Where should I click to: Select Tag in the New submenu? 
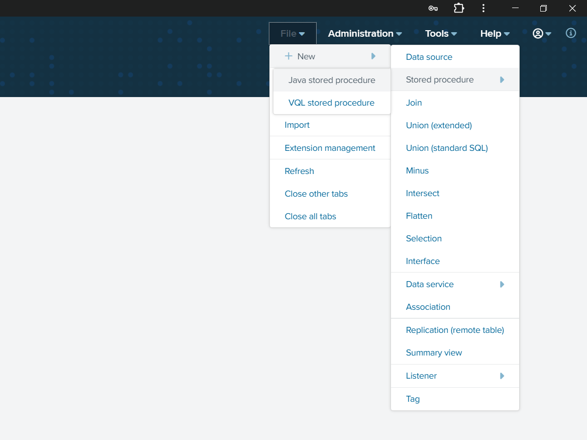[x=455, y=399]
